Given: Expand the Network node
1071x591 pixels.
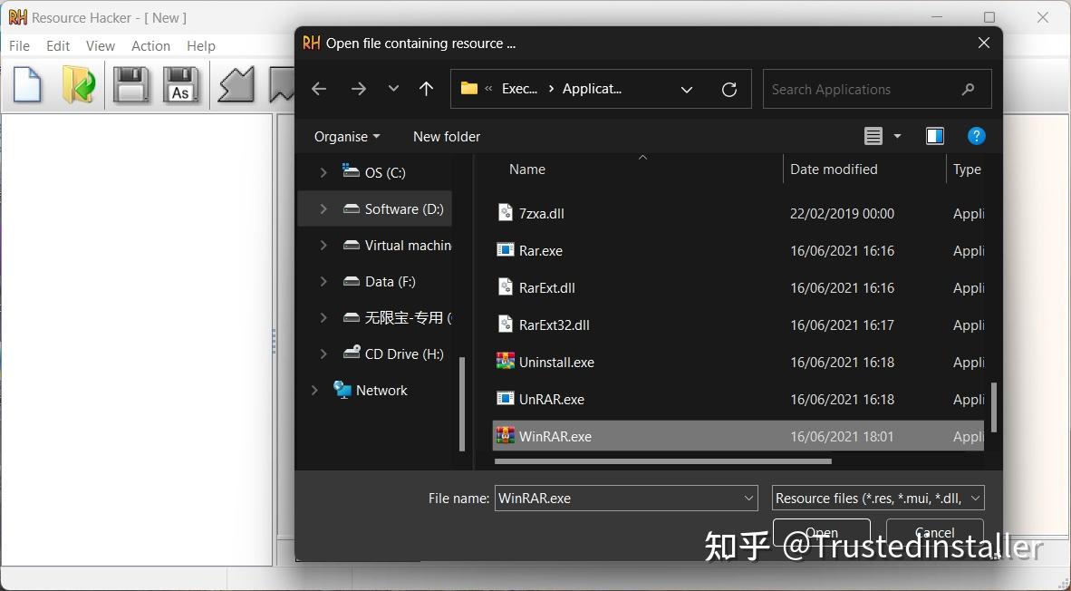Looking at the screenshot, I should (x=314, y=390).
